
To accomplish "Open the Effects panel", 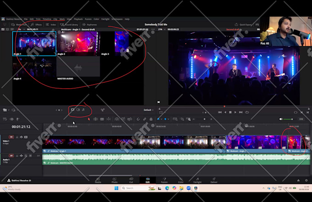I will [x=36, y=25].
